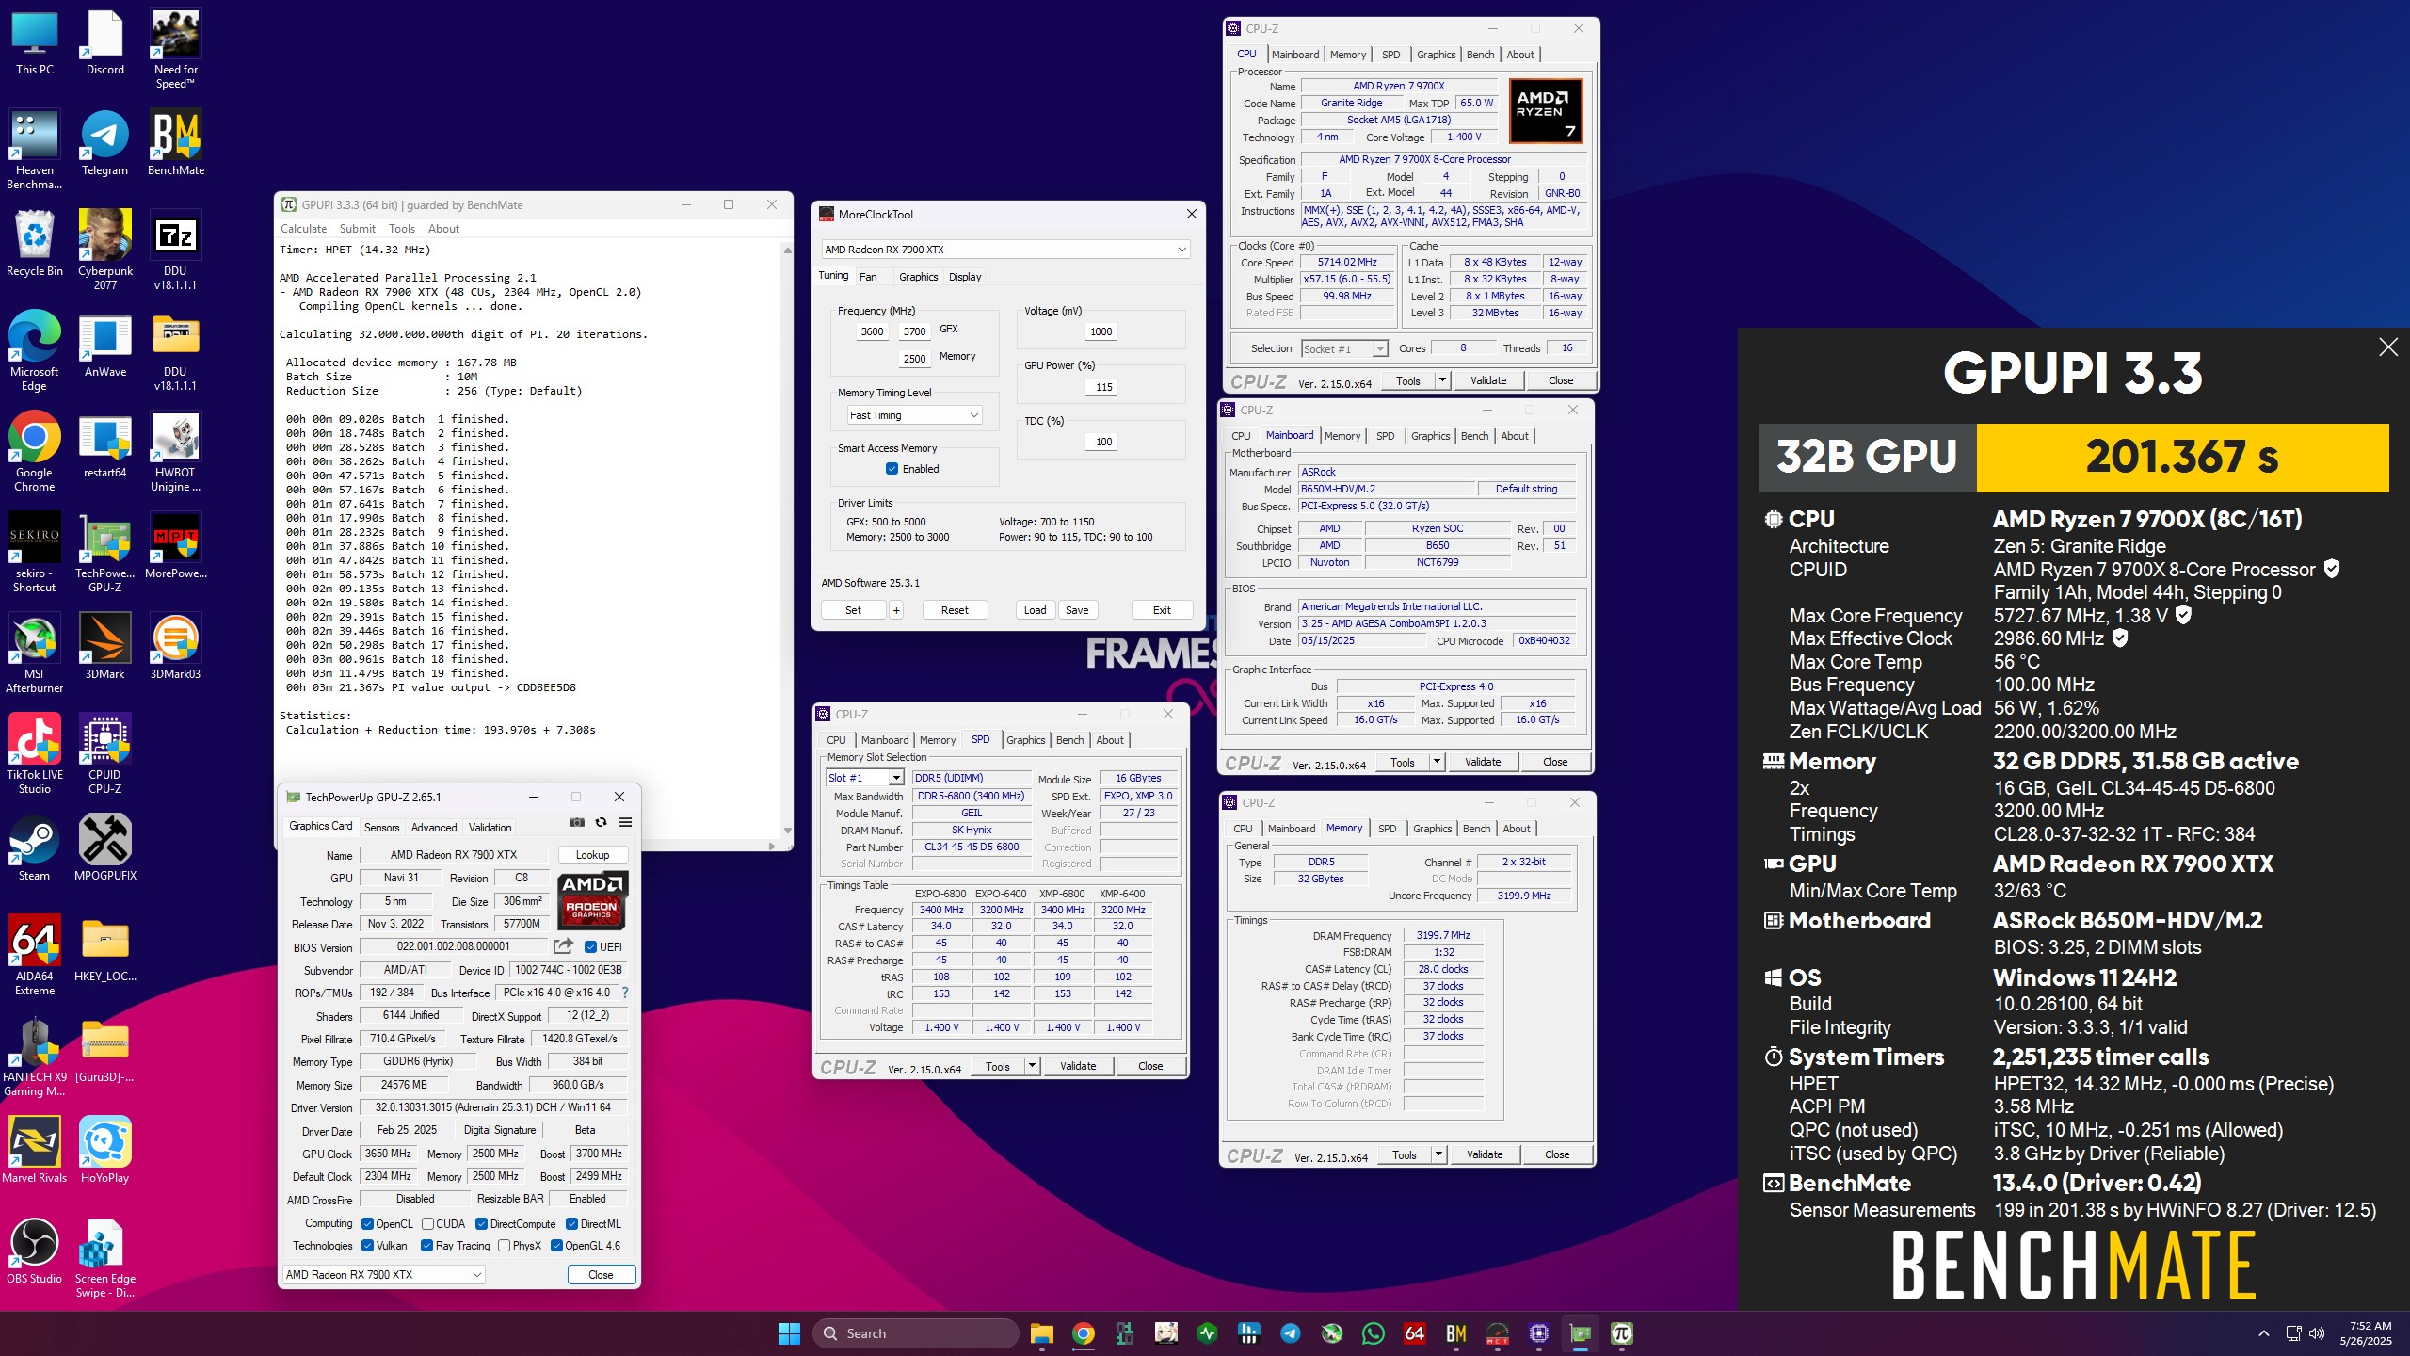The width and height of the screenshot is (2410, 1356).
Task: Click the Load button in MoreClockTool
Action: coord(1035,610)
